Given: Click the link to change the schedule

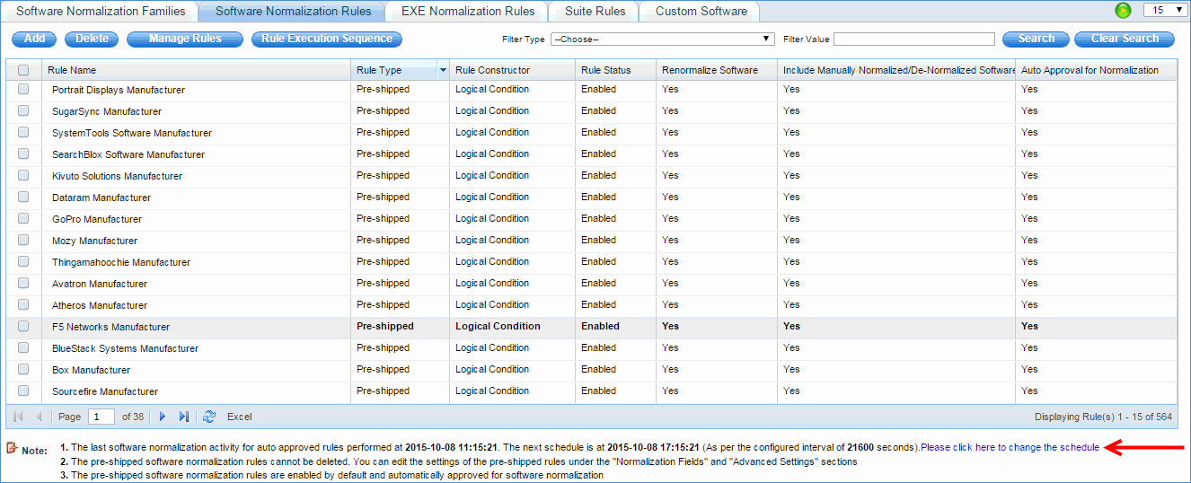Looking at the screenshot, I should 1010,448.
